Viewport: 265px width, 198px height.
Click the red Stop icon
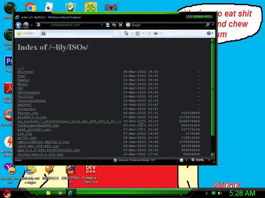pyautogui.click(x=121, y=25)
